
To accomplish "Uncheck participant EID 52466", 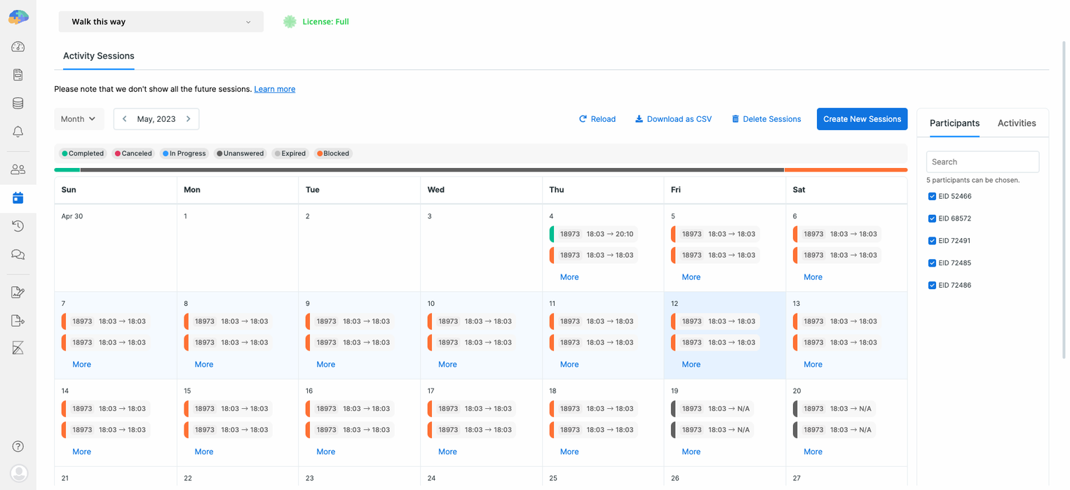I will tap(932, 196).
